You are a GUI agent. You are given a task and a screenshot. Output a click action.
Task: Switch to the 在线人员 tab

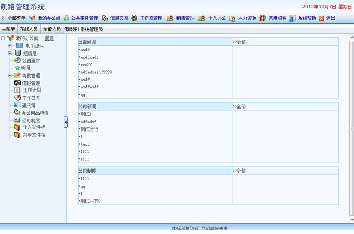coord(29,29)
